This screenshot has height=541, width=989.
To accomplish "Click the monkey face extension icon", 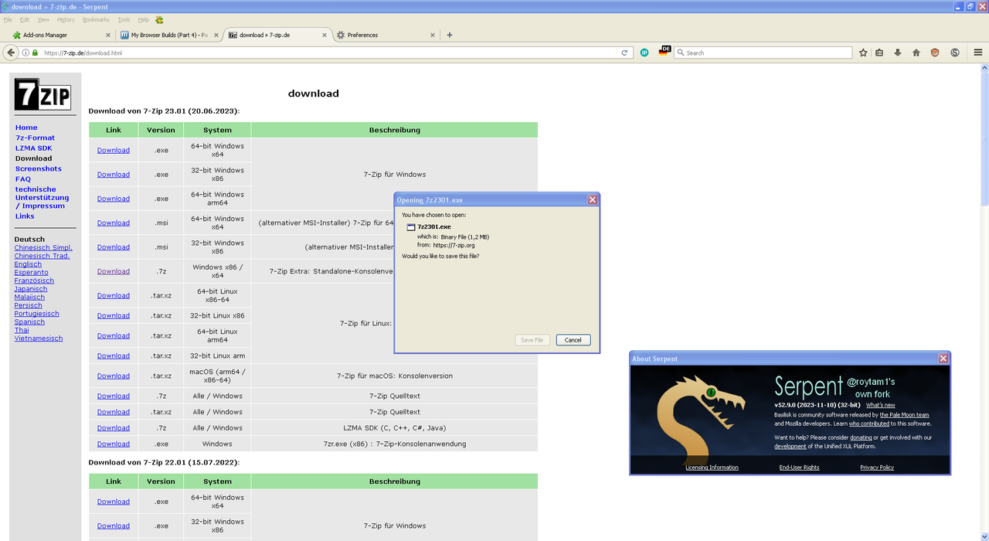I will point(935,53).
